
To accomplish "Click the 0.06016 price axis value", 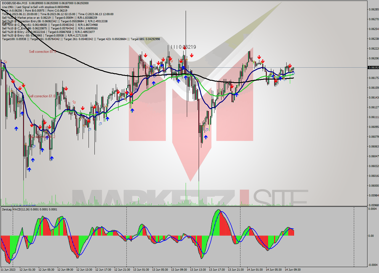I will 374,176.
